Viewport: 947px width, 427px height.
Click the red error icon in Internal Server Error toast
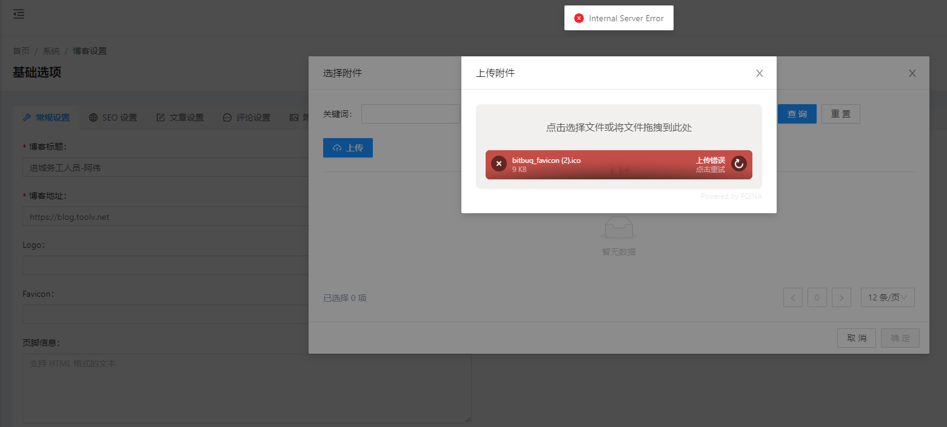coord(578,18)
